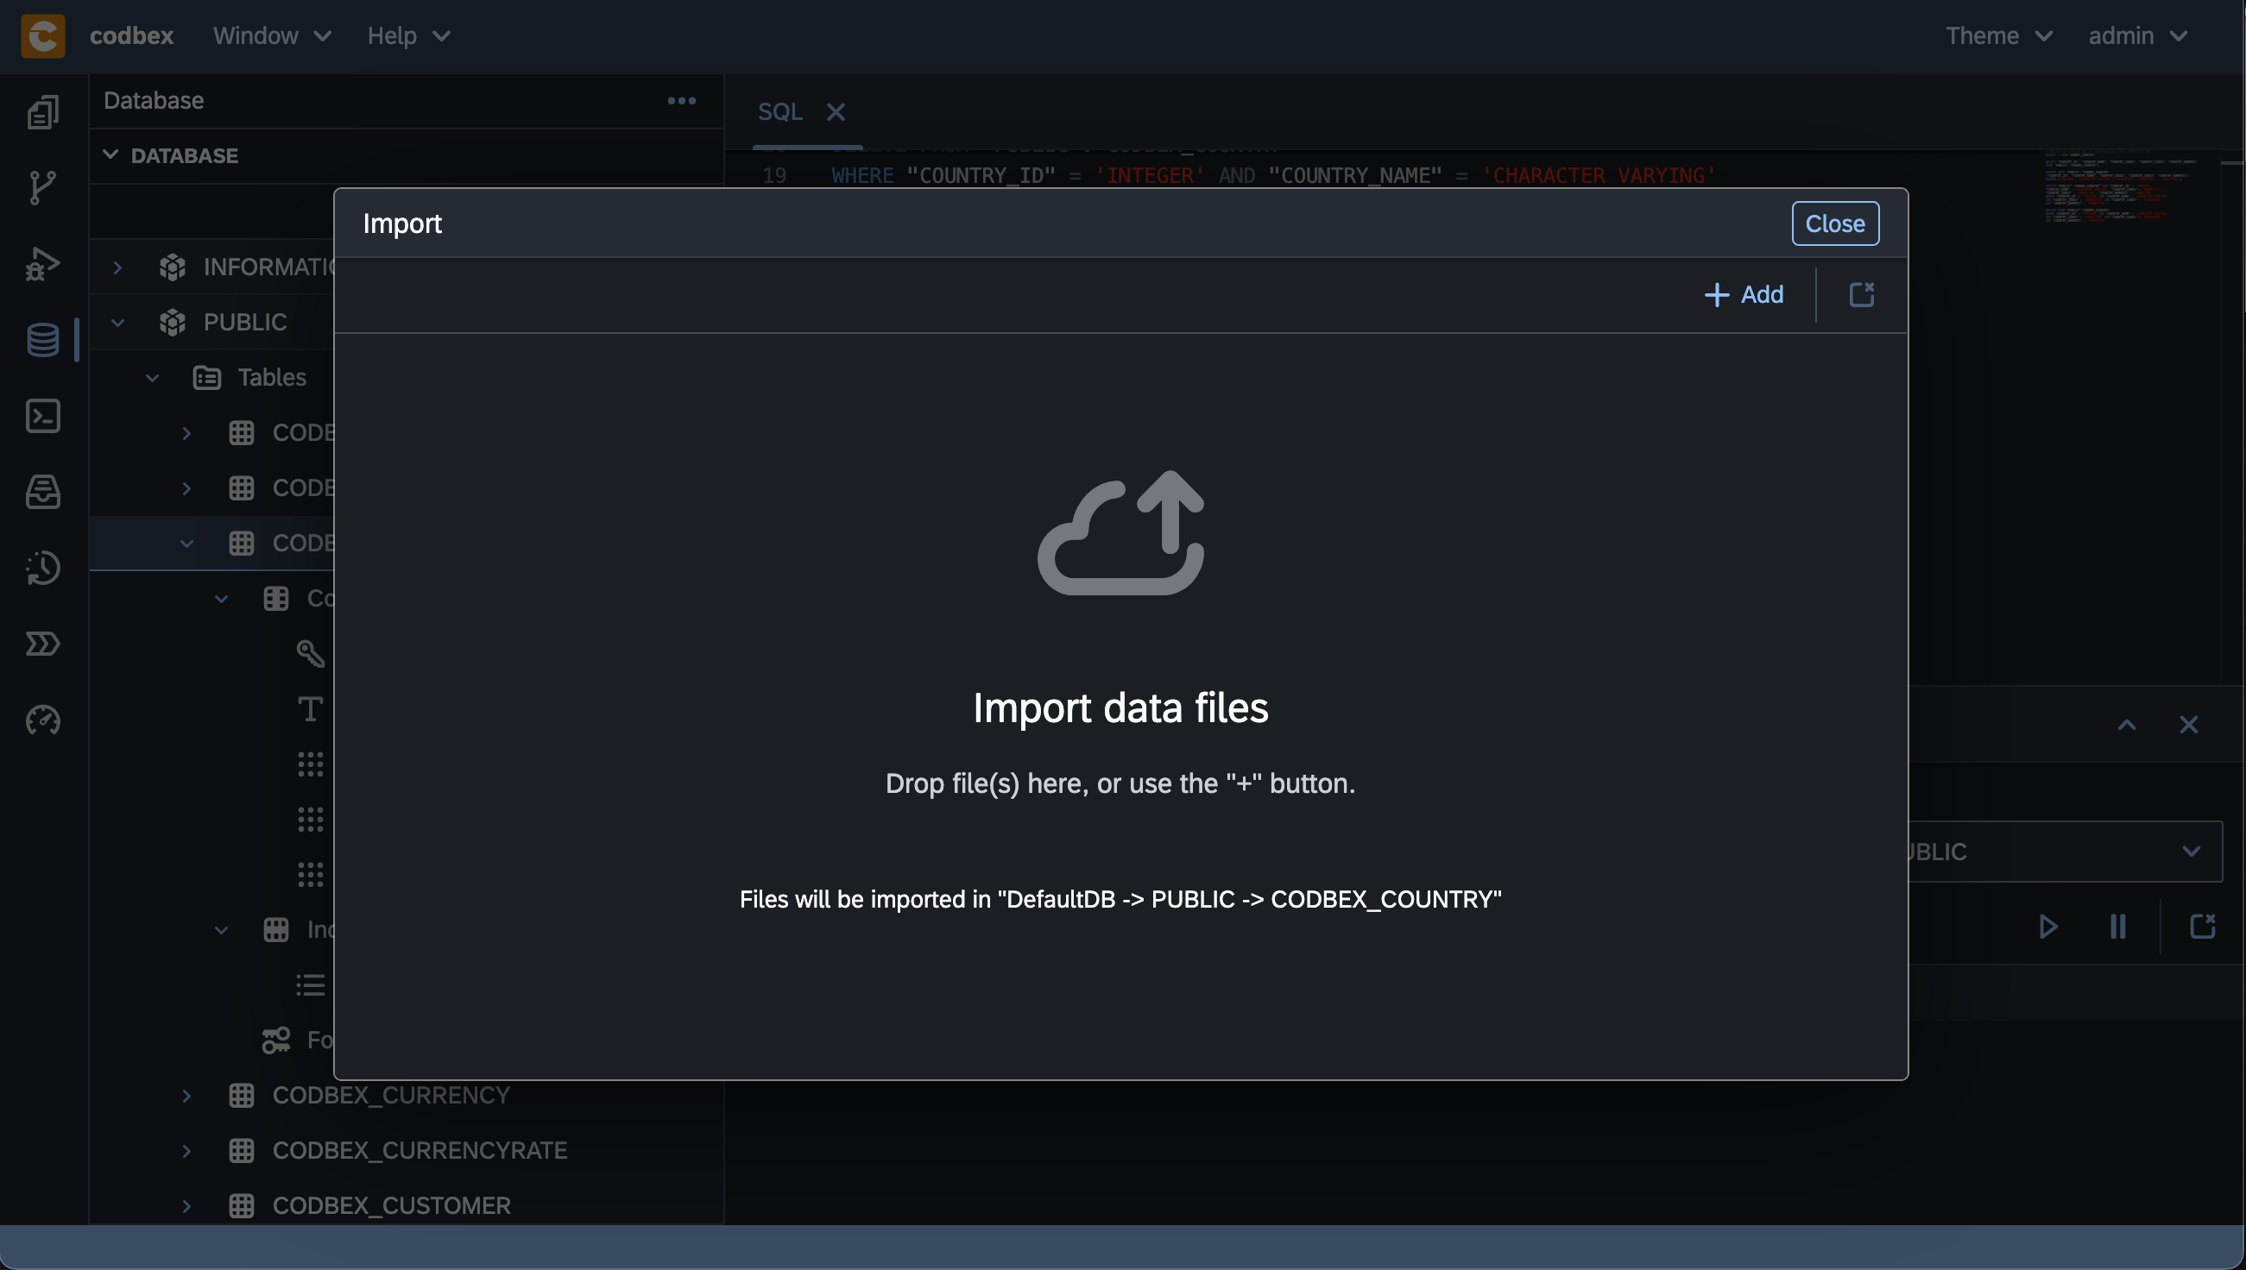Open the inbox tray sidebar icon
This screenshot has width=2246, height=1270.
(43, 492)
